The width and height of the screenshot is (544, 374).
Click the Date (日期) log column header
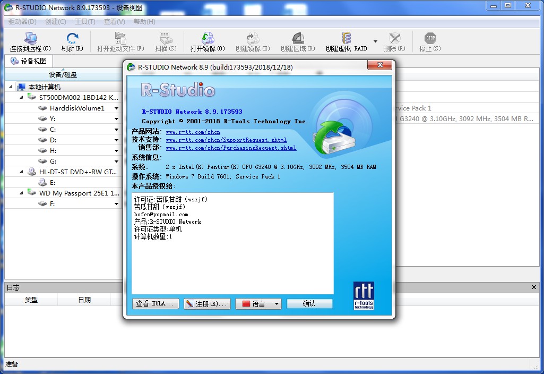coord(84,300)
